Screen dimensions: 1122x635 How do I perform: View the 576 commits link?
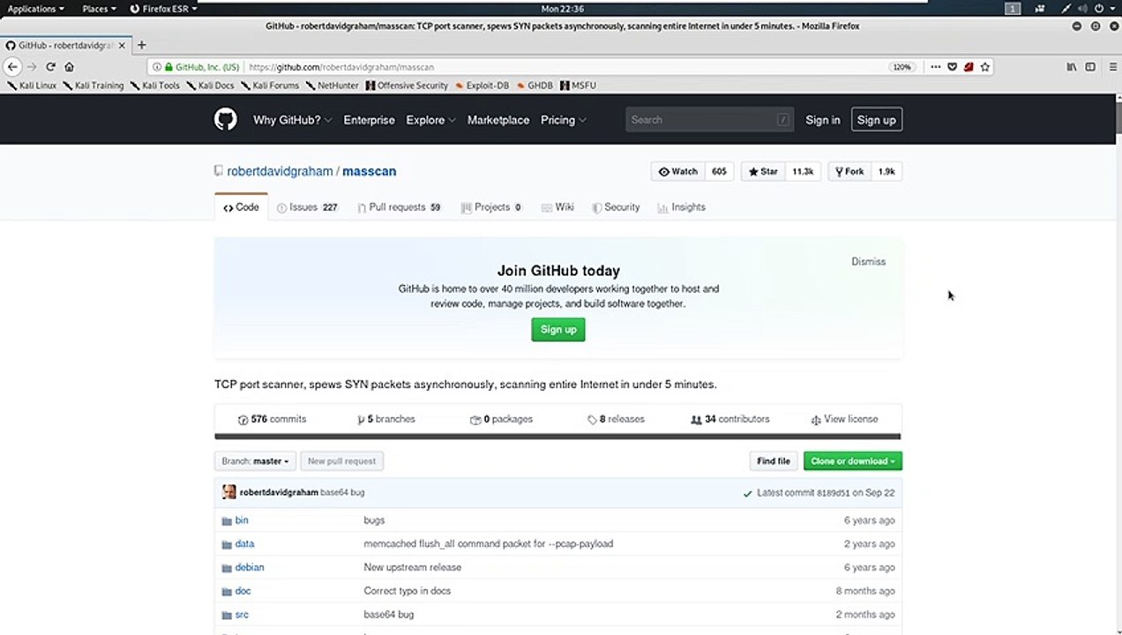coord(273,420)
